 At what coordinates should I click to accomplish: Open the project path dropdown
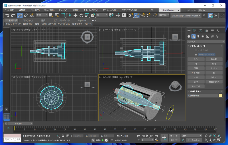coord(186,16)
